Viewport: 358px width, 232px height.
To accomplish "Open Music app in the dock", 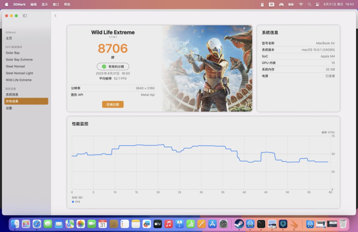I will (x=169, y=224).
